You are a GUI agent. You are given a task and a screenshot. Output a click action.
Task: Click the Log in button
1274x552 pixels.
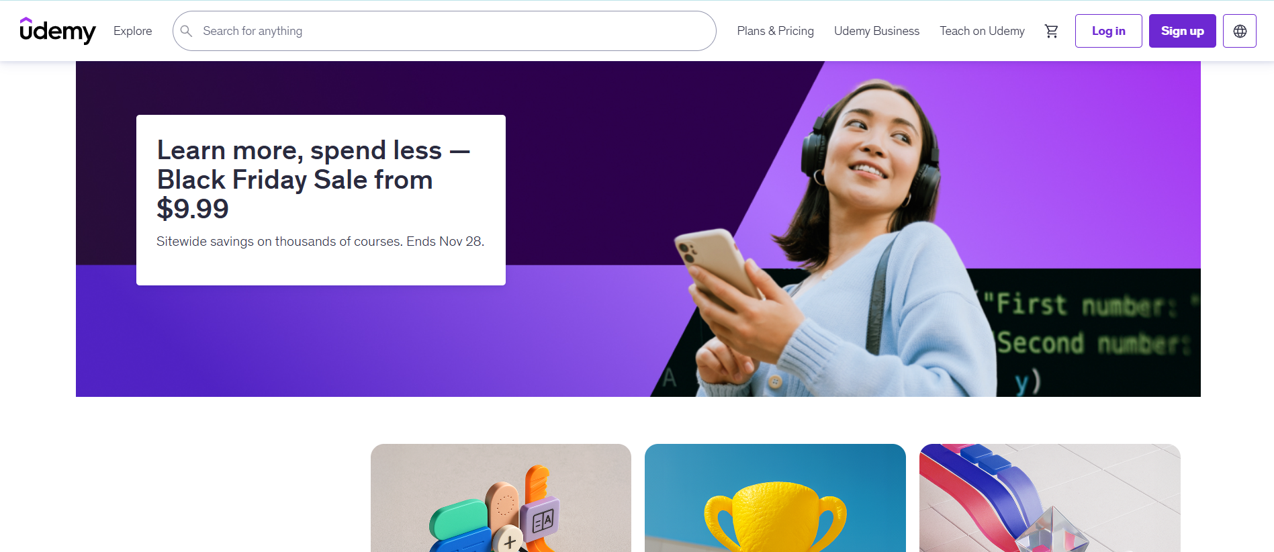tap(1108, 31)
